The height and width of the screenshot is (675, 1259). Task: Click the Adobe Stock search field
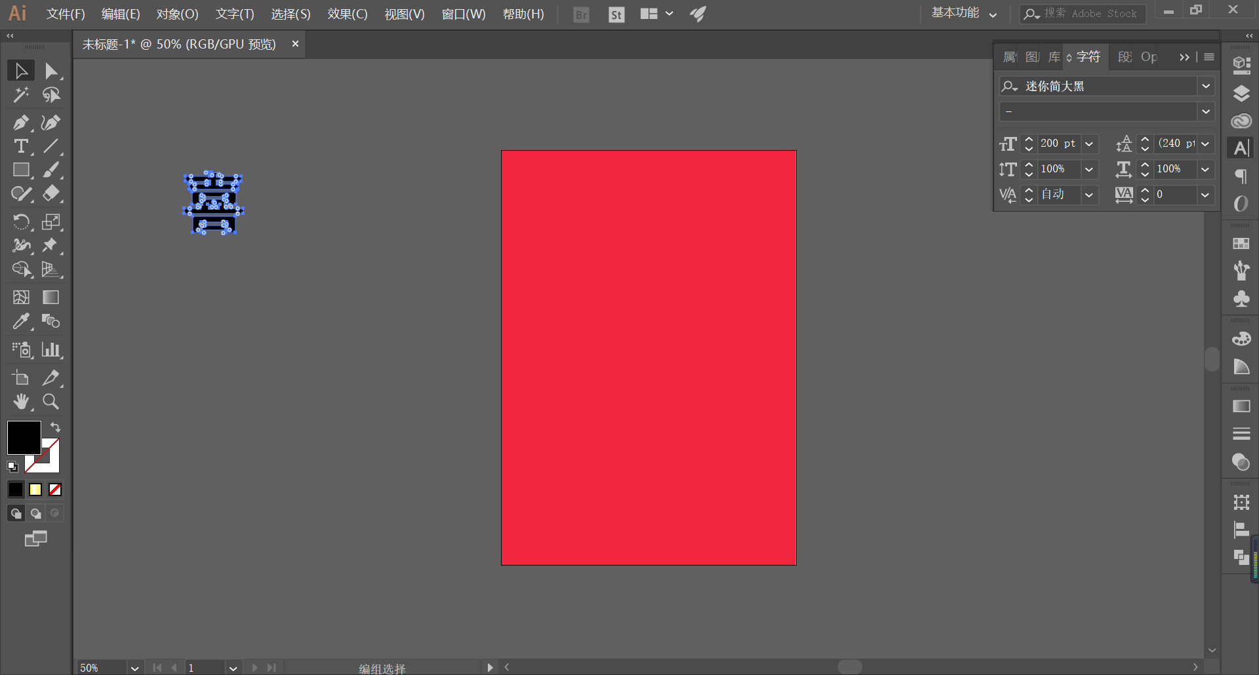[x=1083, y=14]
